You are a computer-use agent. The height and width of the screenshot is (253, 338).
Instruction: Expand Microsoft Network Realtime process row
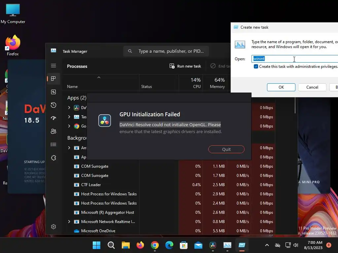69,222
